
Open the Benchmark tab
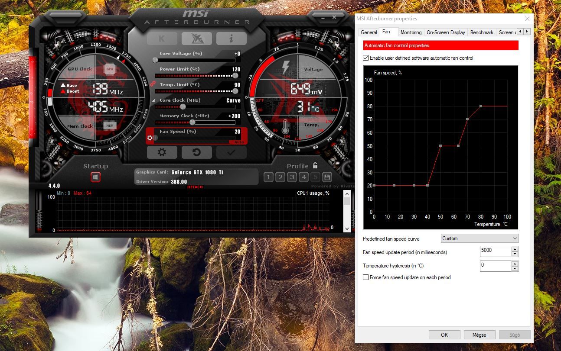pos(482,32)
